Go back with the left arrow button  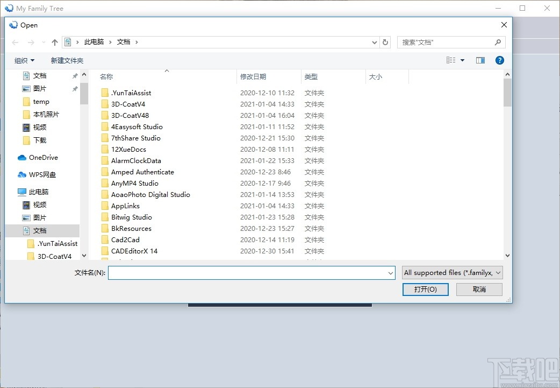click(15, 42)
